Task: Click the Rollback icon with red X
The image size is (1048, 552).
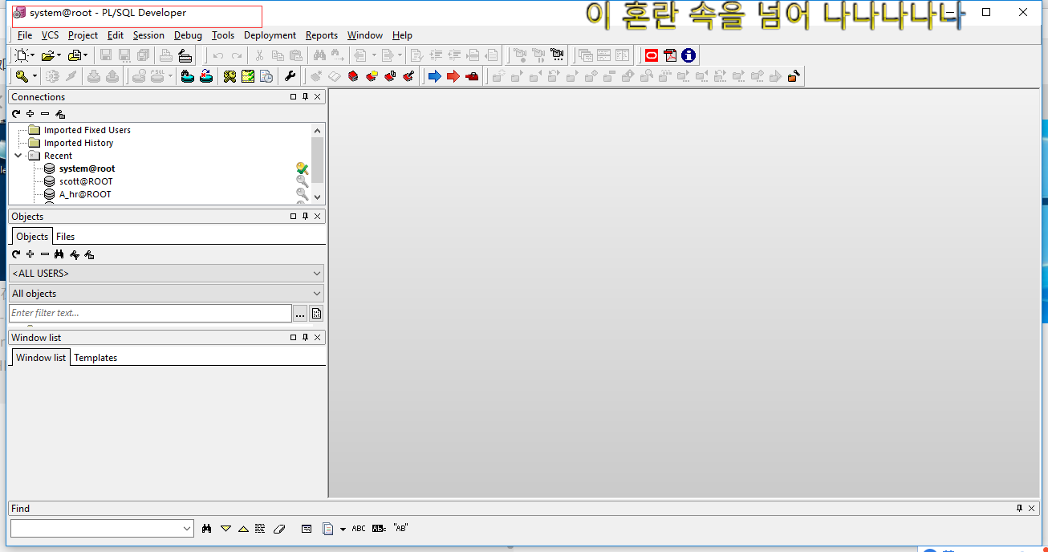Action: 206,76
